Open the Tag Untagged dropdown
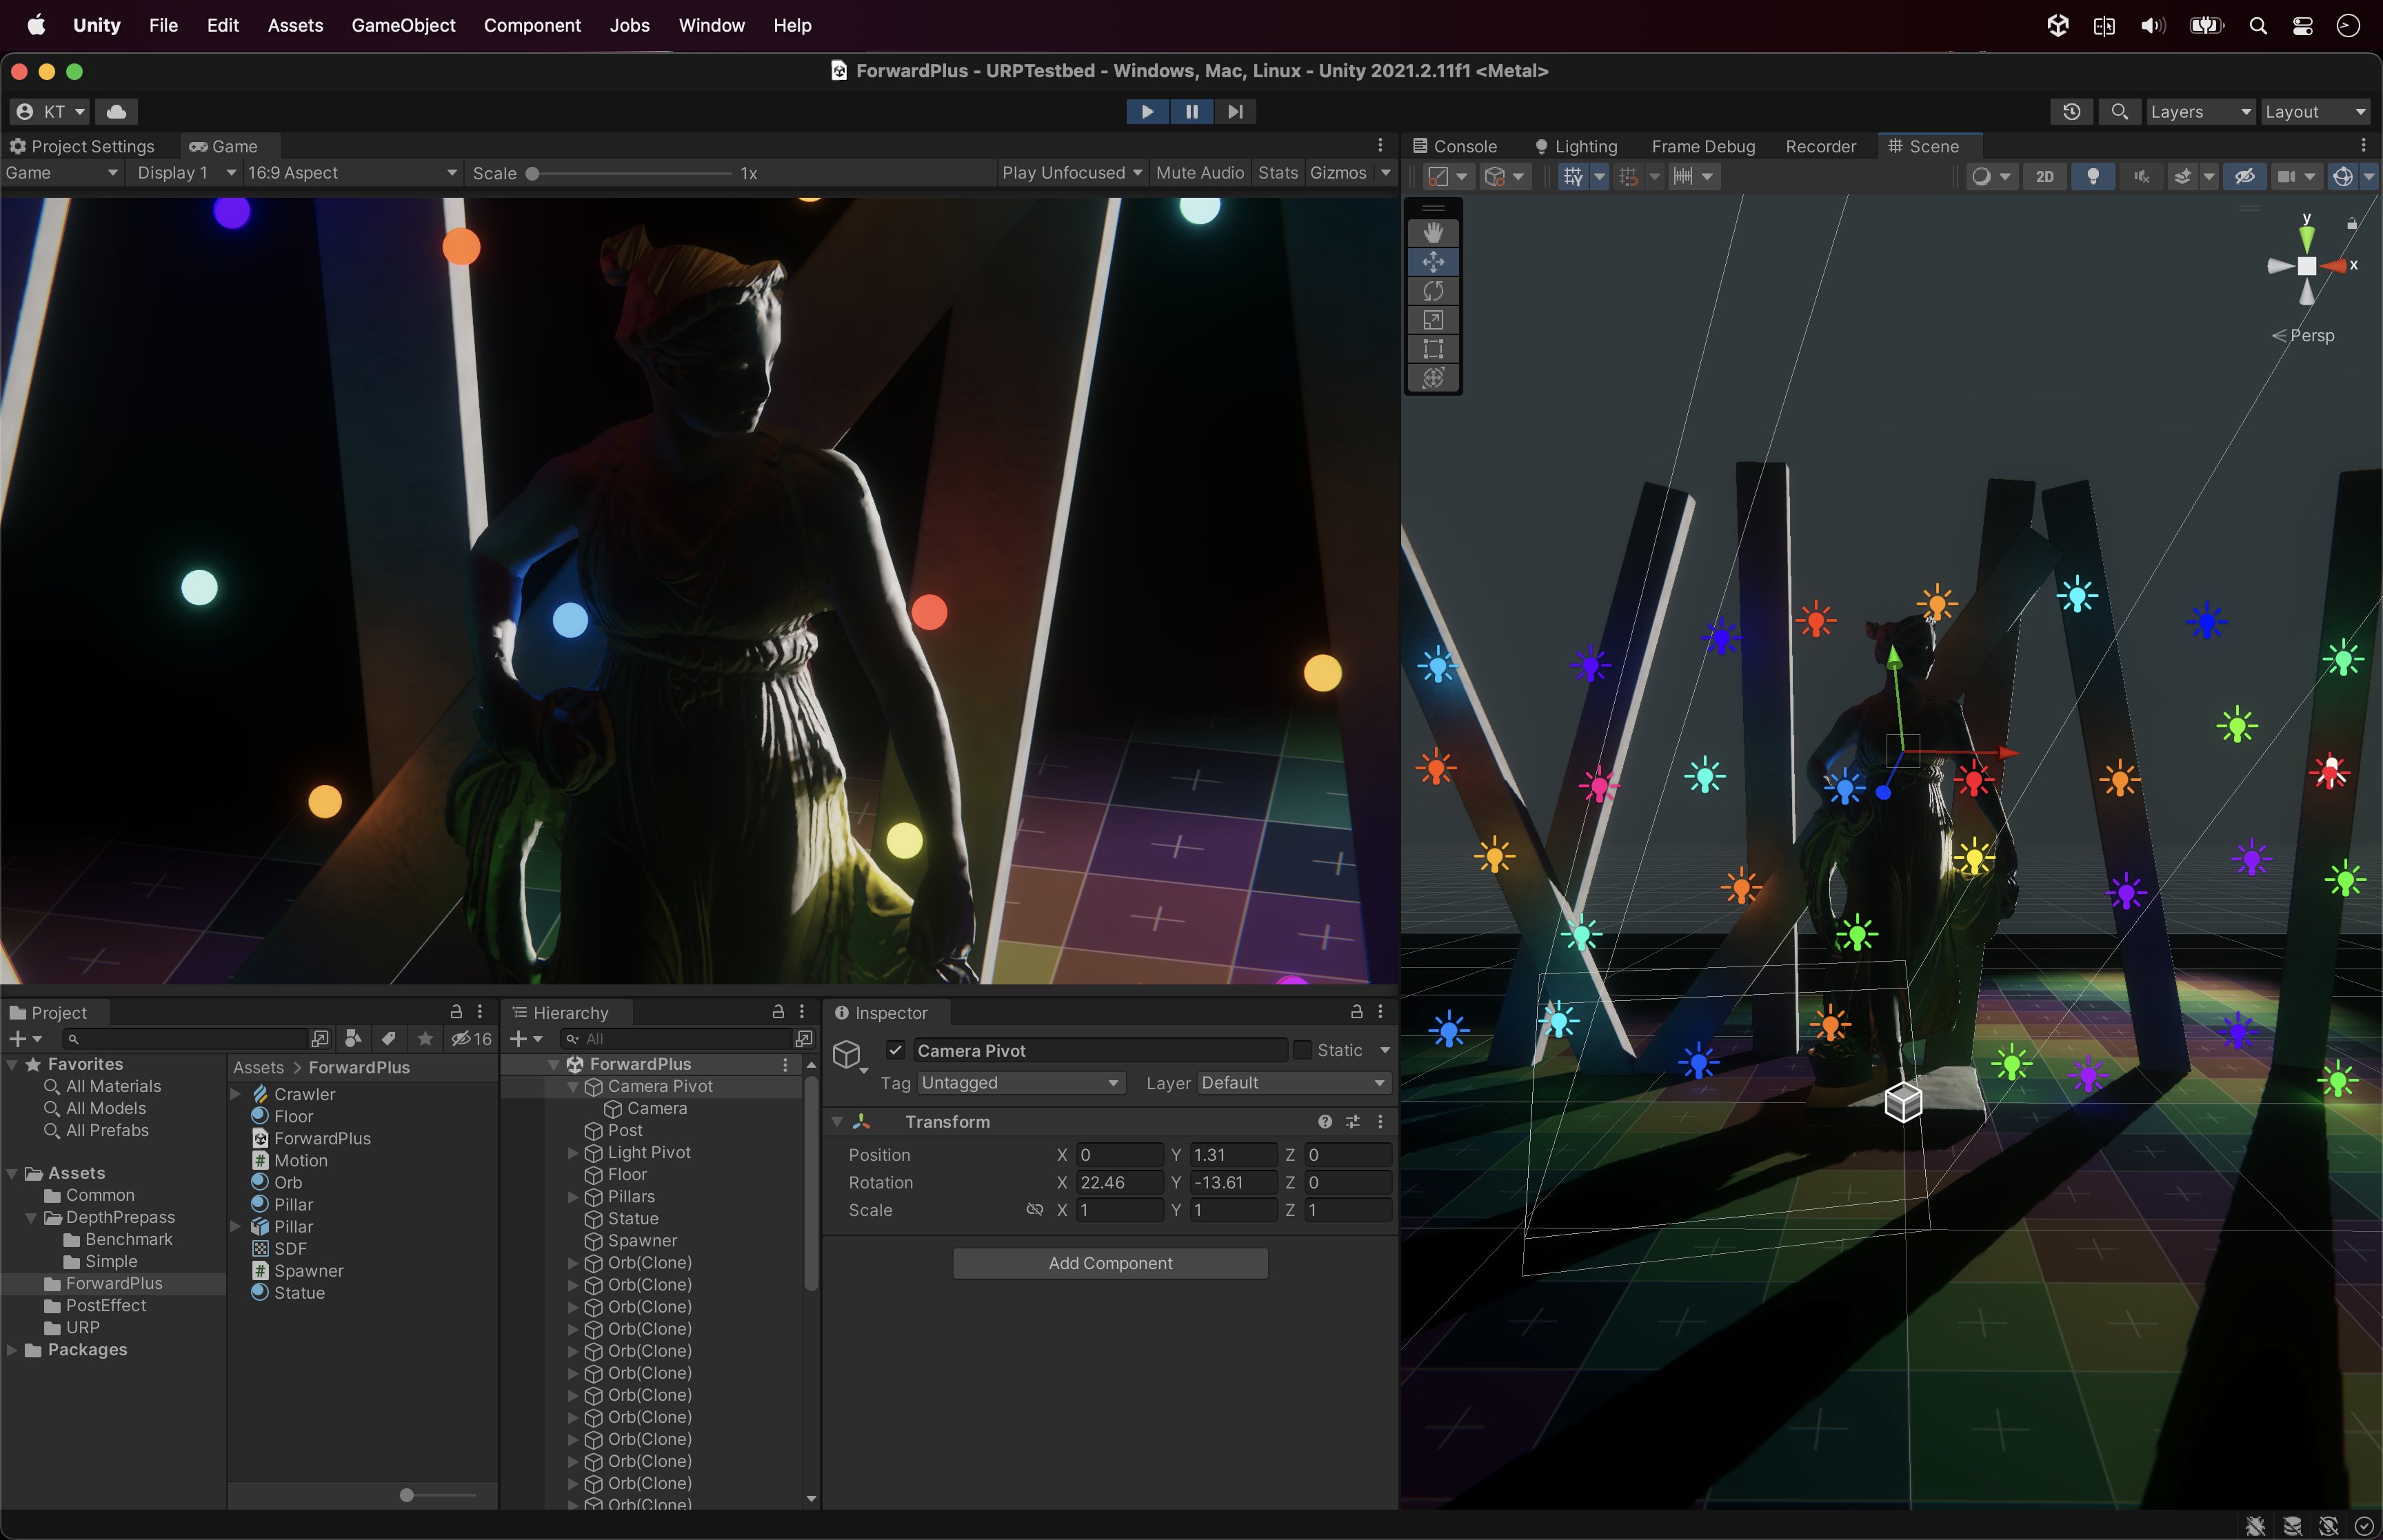Image resolution: width=2383 pixels, height=1540 pixels. (x=1019, y=1083)
